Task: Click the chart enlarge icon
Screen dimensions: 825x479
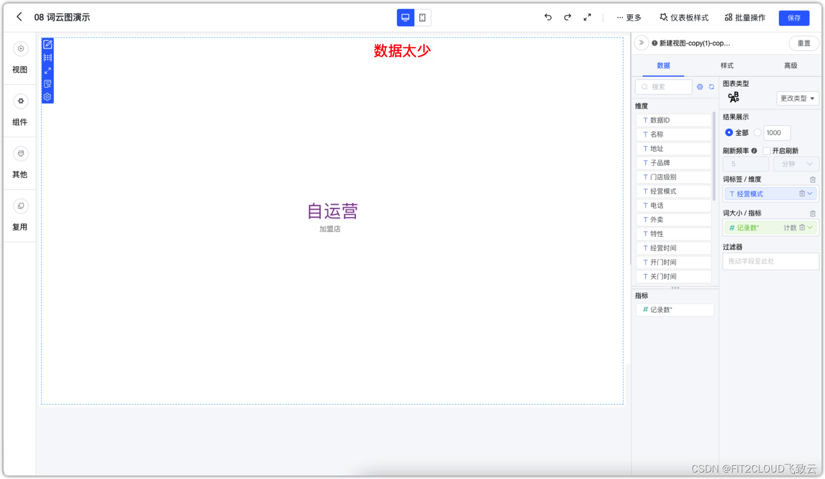Action: 48,71
